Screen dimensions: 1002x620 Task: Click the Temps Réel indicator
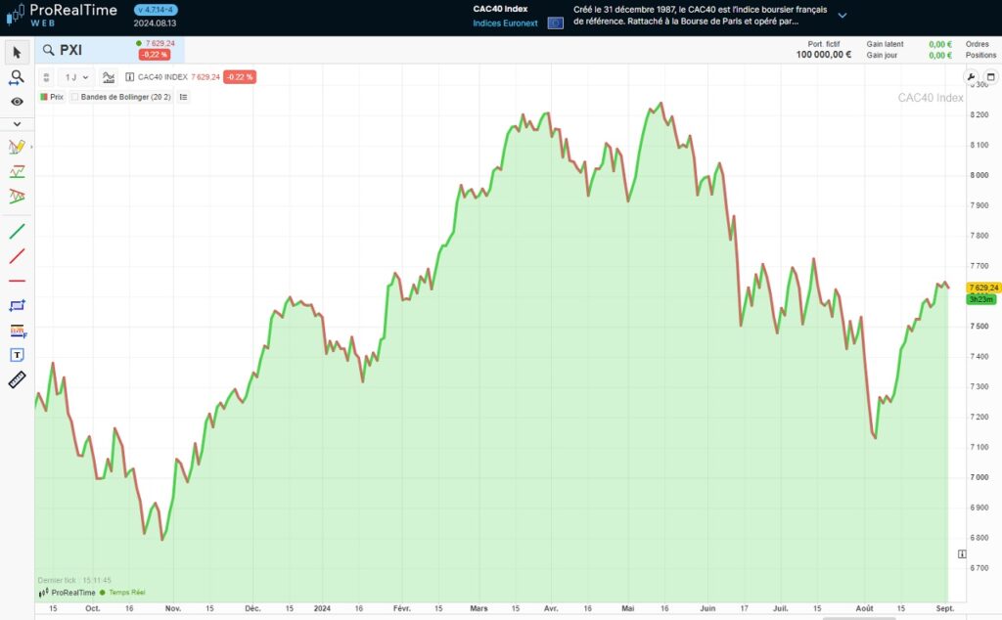coord(125,592)
